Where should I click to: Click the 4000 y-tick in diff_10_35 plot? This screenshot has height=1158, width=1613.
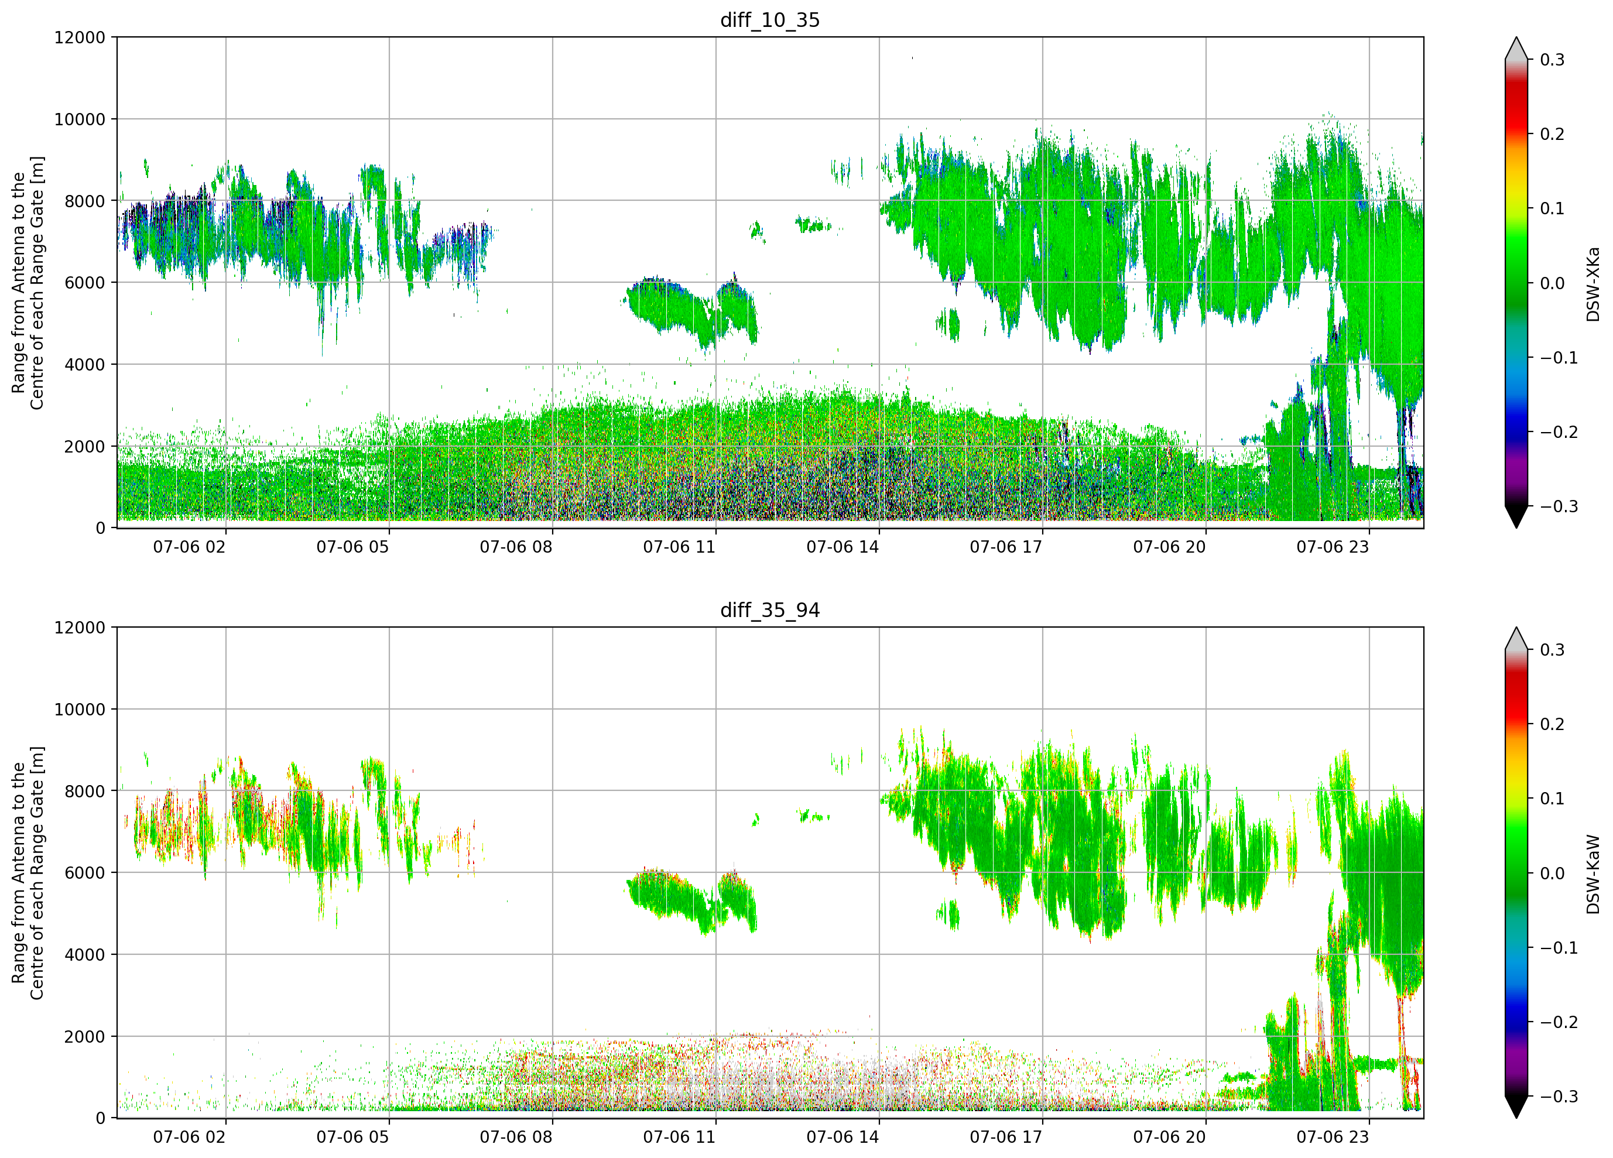point(85,364)
